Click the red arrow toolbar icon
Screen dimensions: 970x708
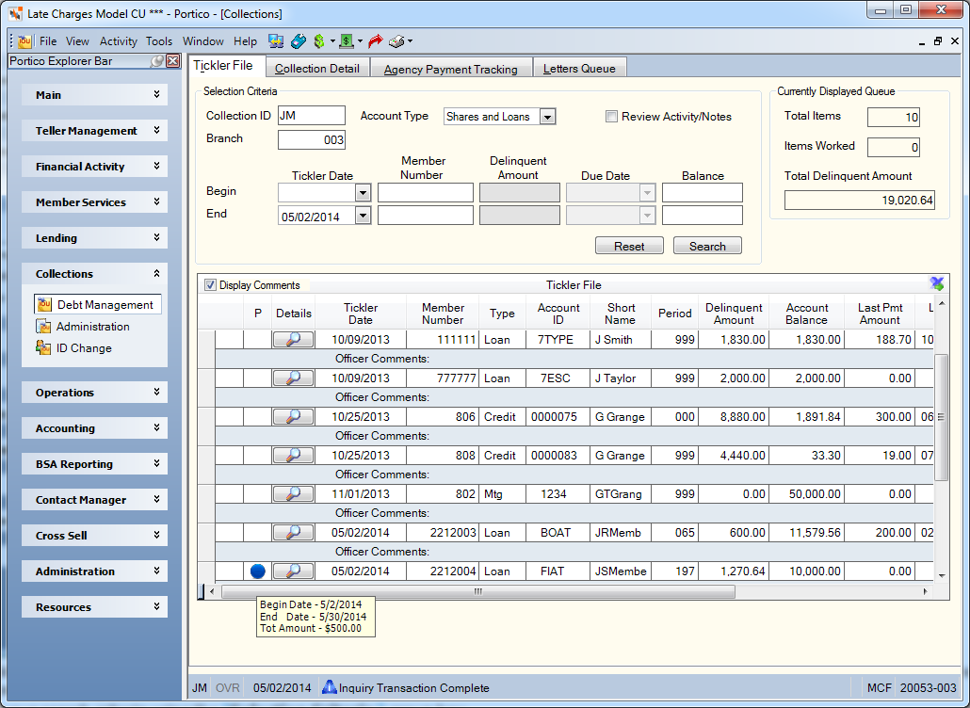[x=375, y=41]
